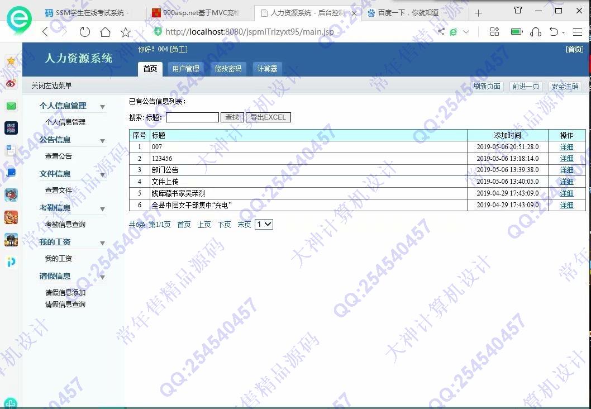Click 关闭左边菜单 toggle link
Screen dimensions: 591x409
pos(51,86)
